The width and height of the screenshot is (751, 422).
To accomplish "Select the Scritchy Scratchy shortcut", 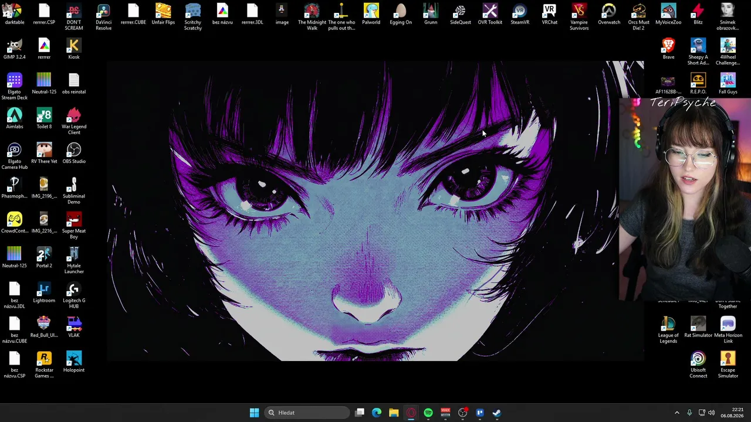I will pos(193,17).
